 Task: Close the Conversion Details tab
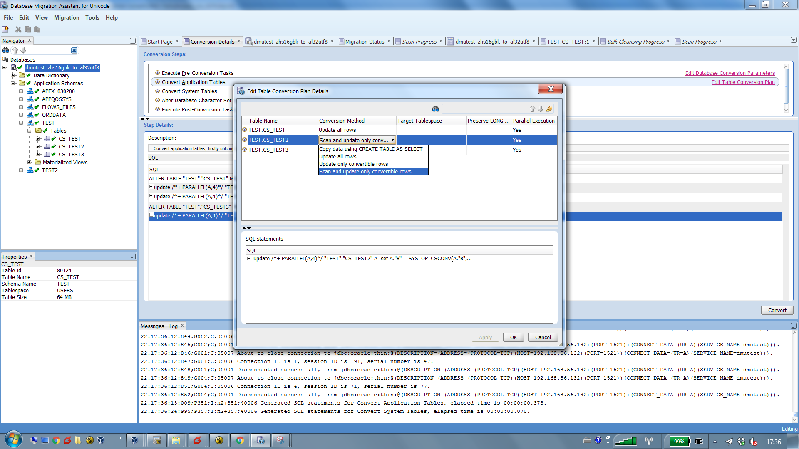239,41
